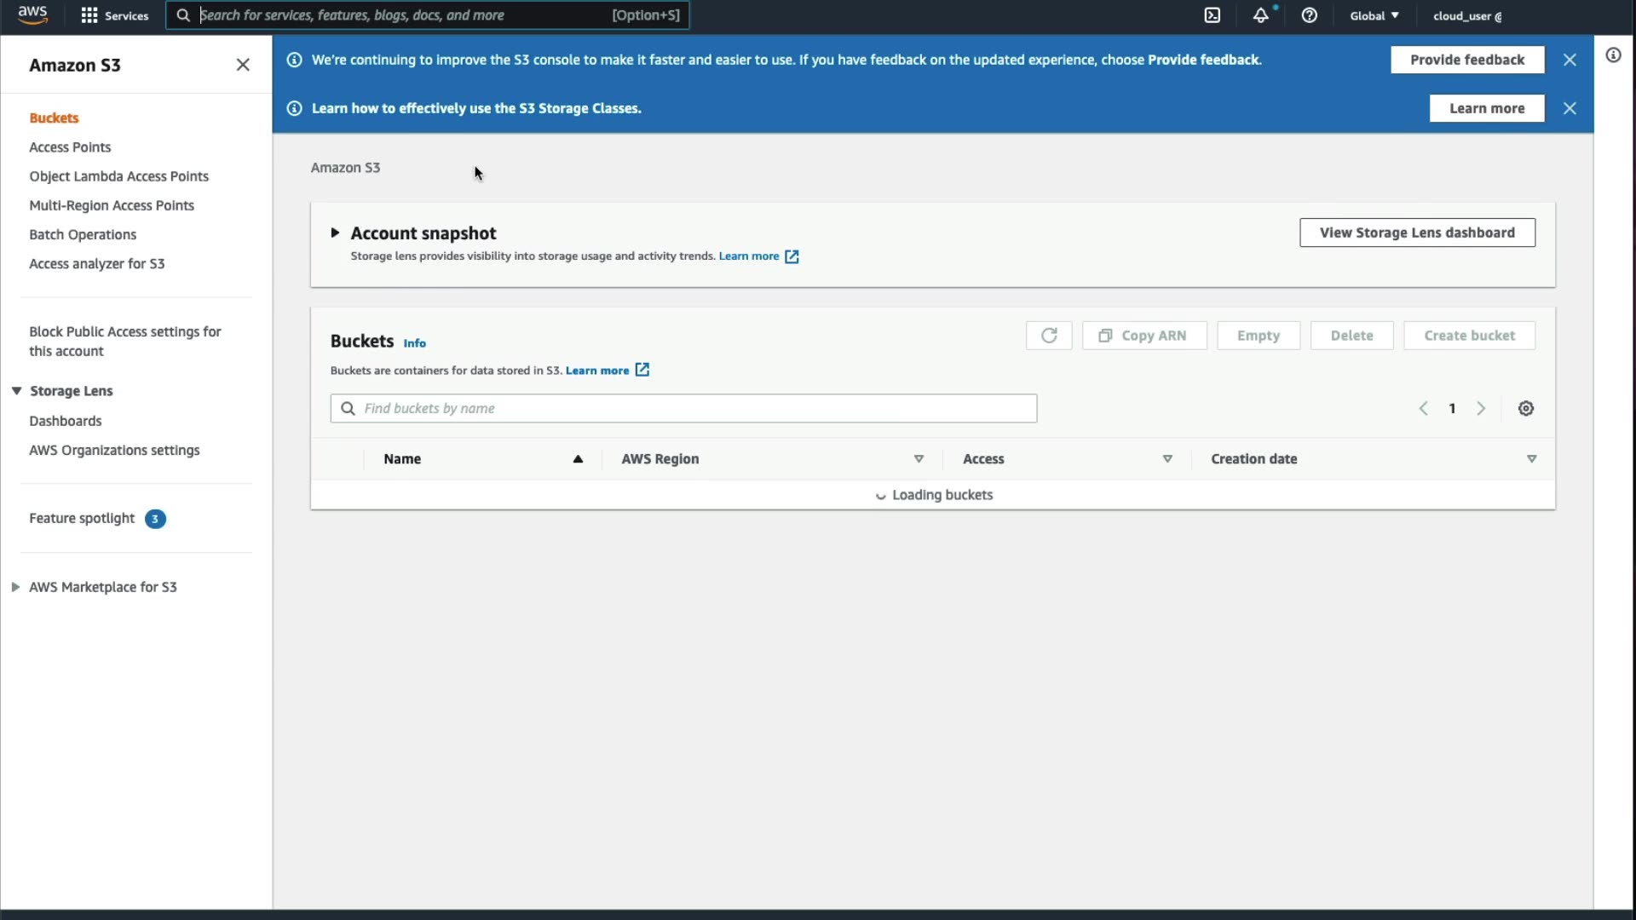Open bucket table preferences gear
Image resolution: width=1636 pixels, height=920 pixels.
(1526, 409)
